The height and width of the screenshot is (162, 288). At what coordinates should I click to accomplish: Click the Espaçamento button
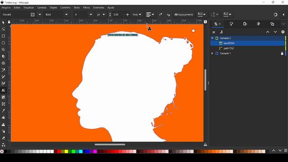[x=184, y=14]
